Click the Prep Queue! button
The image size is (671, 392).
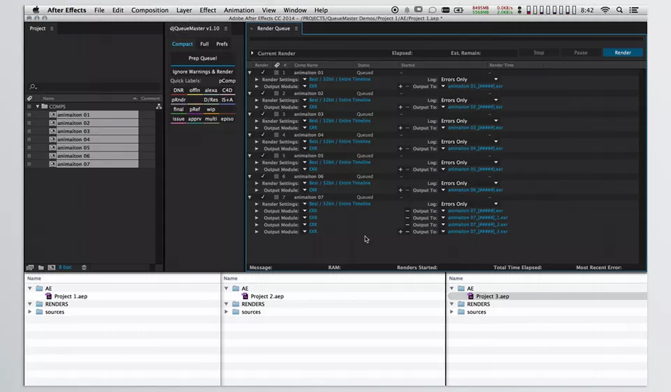tap(203, 58)
